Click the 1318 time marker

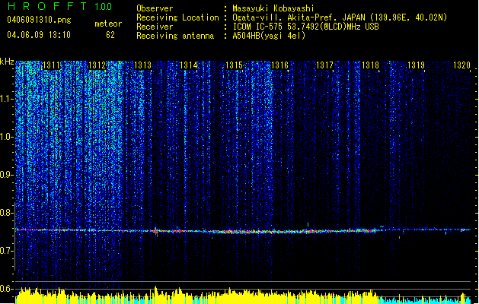370,65
